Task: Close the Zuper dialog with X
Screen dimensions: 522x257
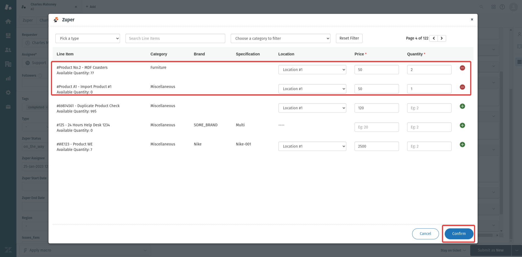Action: 472,19
